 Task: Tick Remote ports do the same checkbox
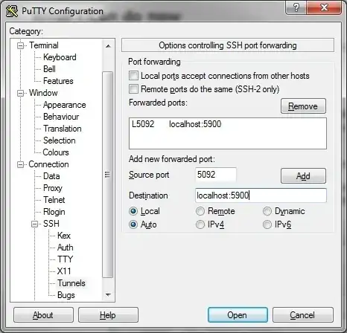point(133,88)
